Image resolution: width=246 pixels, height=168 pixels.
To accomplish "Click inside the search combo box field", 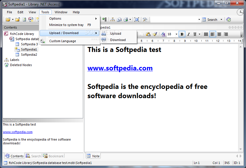I will pyautogui.click(x=174, y=20).
